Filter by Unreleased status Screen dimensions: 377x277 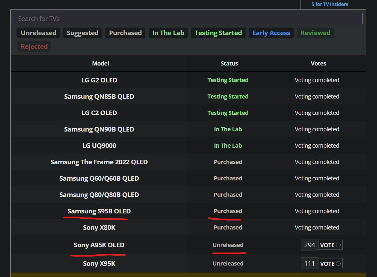pyautogui.click(x=39, y=33)
